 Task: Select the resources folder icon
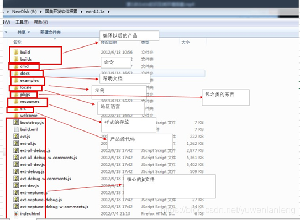[x=16, y=102]
